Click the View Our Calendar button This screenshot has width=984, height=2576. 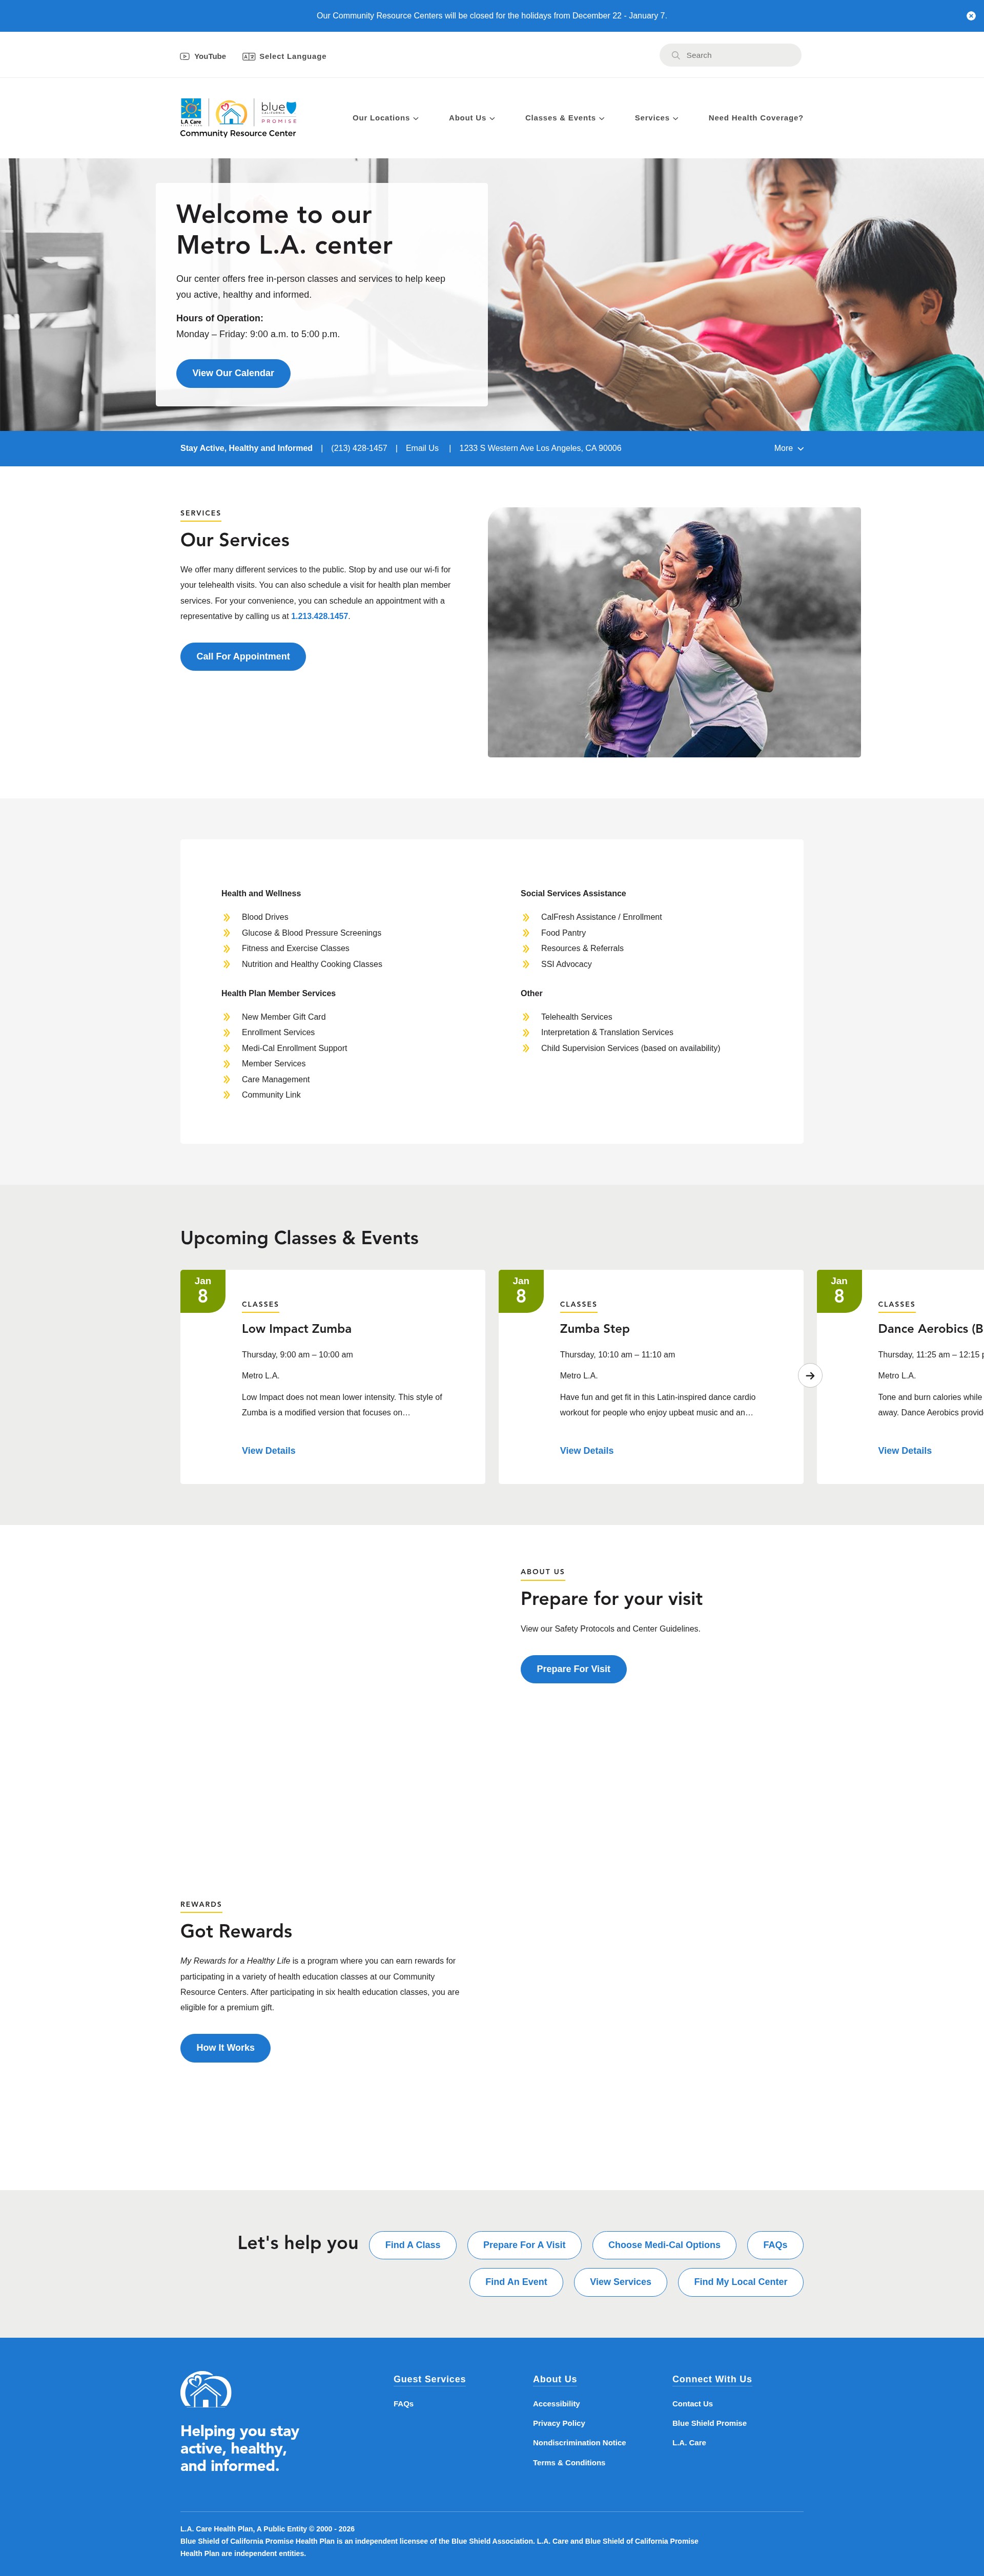coord(233,373)
